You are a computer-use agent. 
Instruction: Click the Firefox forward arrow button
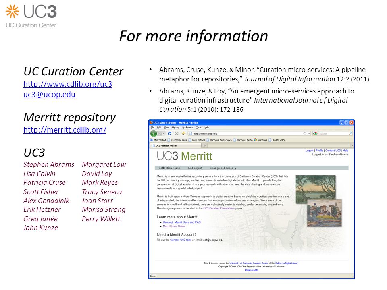pos(160,133)
